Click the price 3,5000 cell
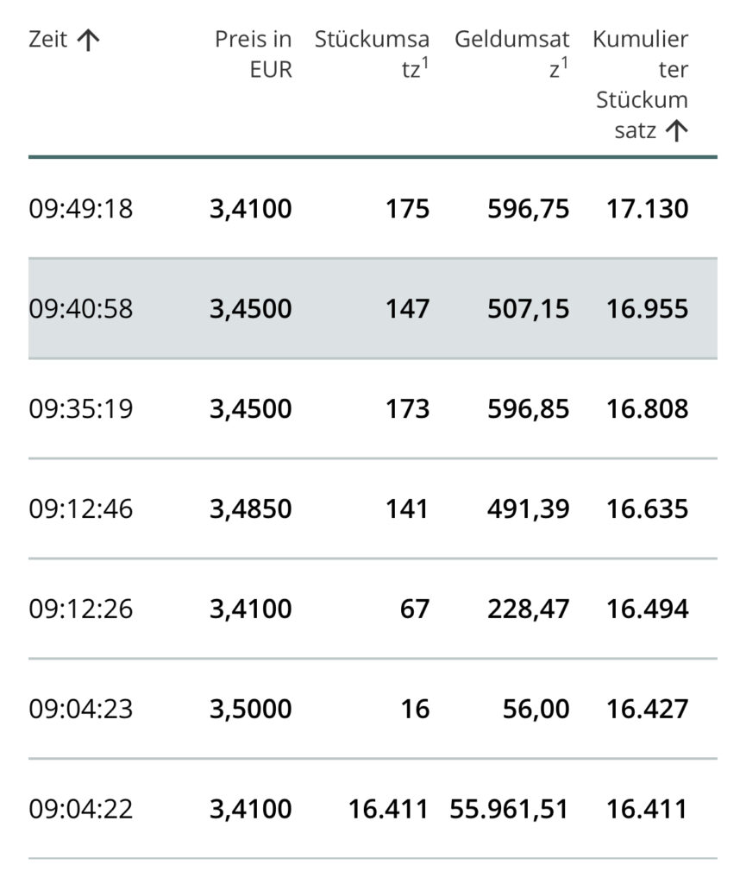 [251, 709]
